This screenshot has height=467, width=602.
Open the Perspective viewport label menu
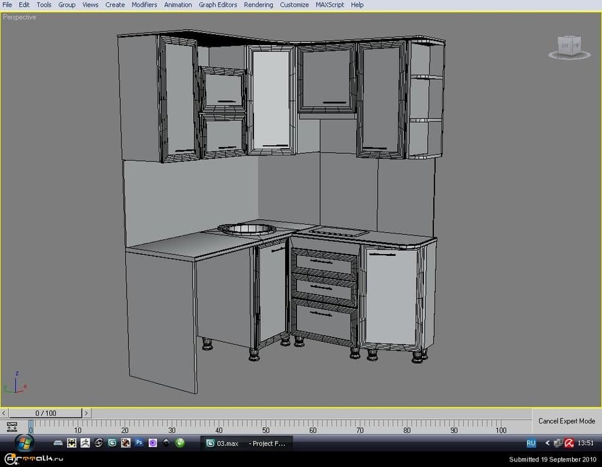[x=20, y=17]
